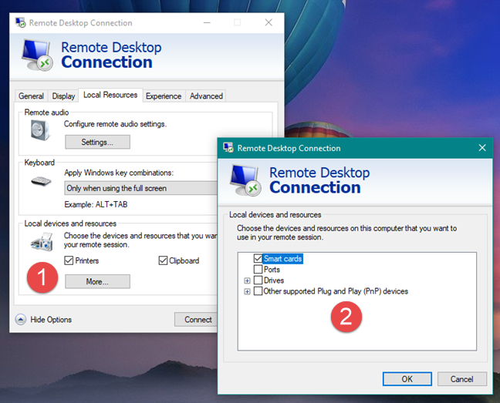This screenshot has height=403, width=500.
Task: Select the Drives tree item label
Action: [274, 280]
